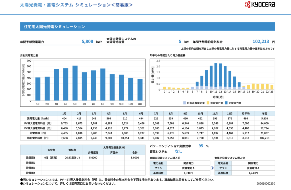Click the 設置面4 row label
Image resolution: width=291 pixels, height=190 pixels.
pyautogui.click(x=31, y=173)
